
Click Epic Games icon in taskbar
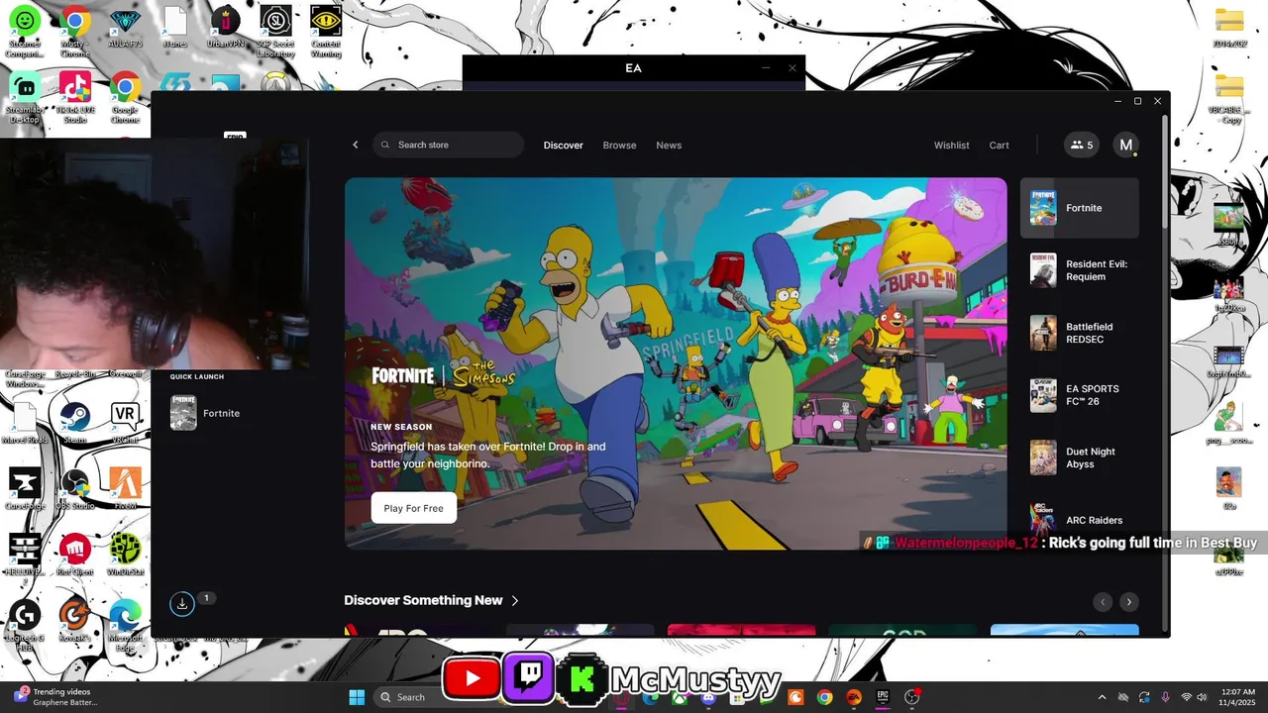pyautogui.click(x=883, y=697)
